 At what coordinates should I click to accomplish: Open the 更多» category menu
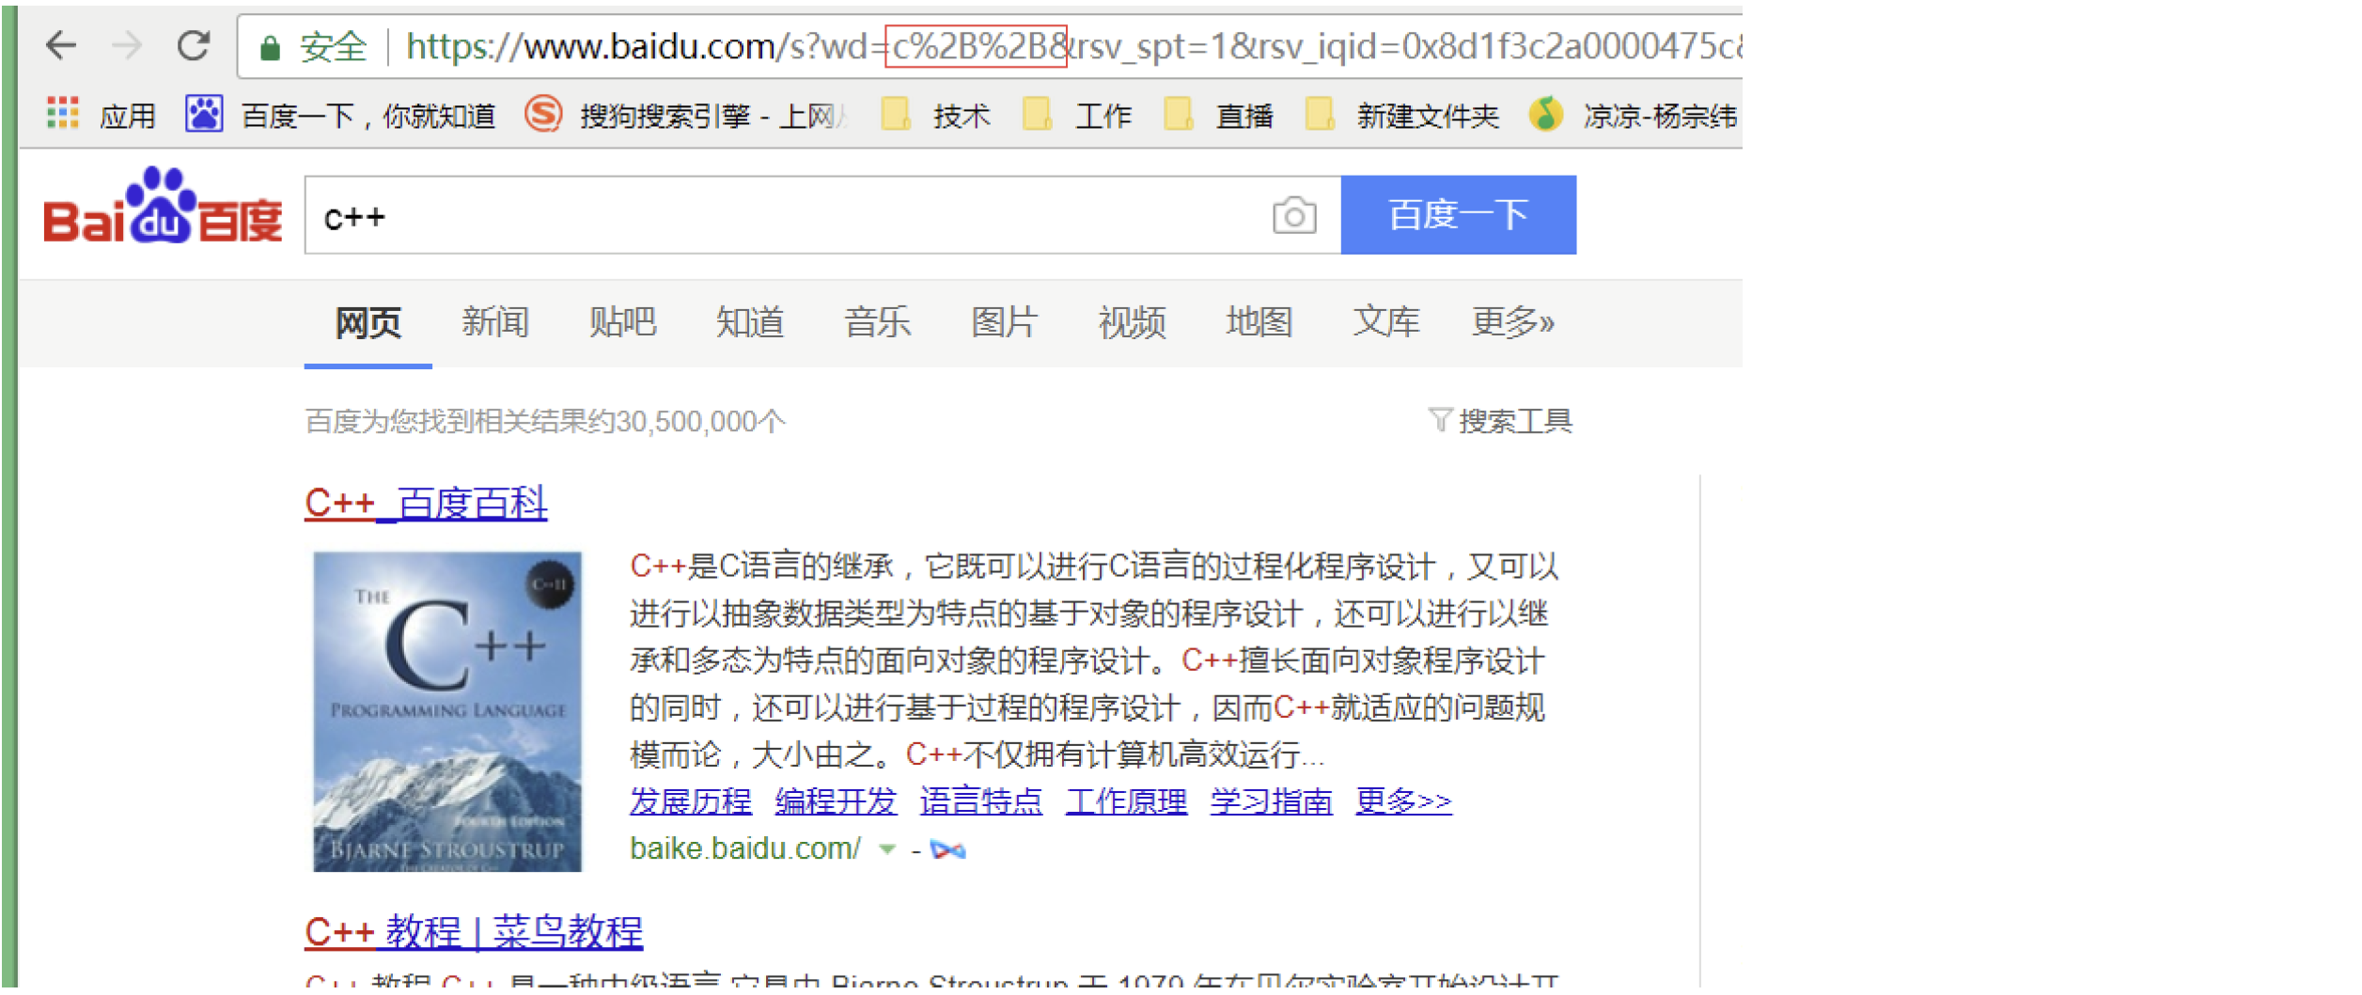click(x=1514, y=322)
